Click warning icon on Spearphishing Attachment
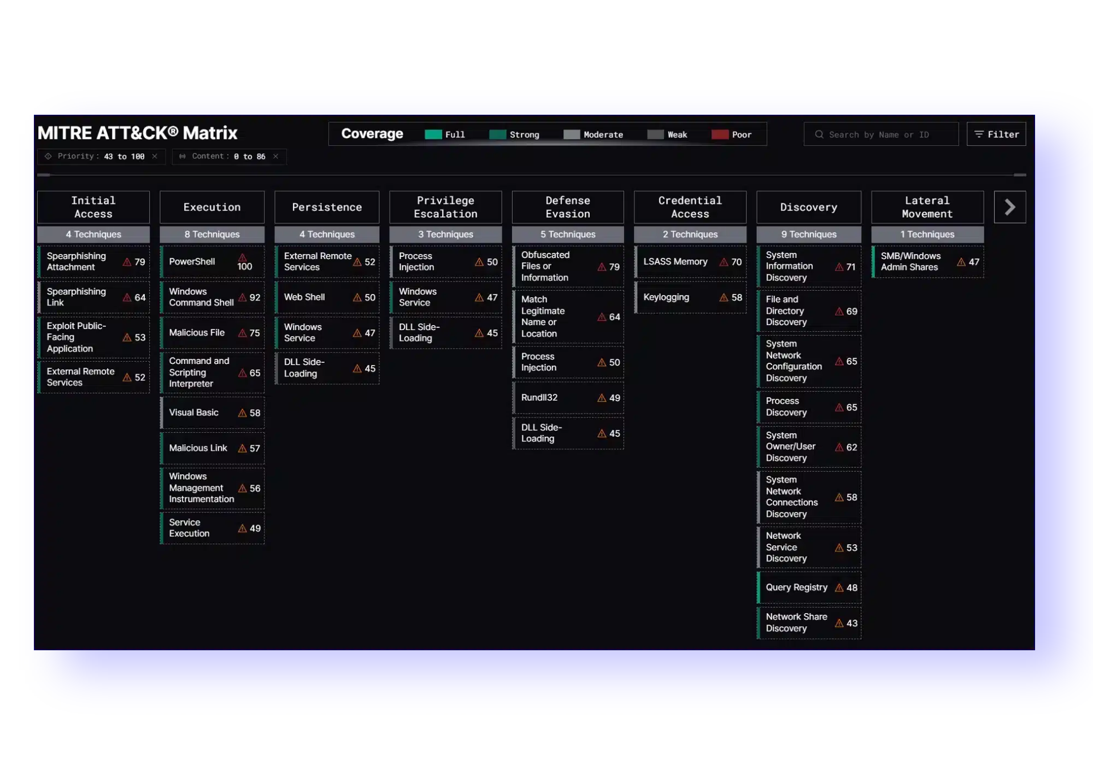Image resolution: width=1093 pixels, height=765 pixels. click(127, 262)
